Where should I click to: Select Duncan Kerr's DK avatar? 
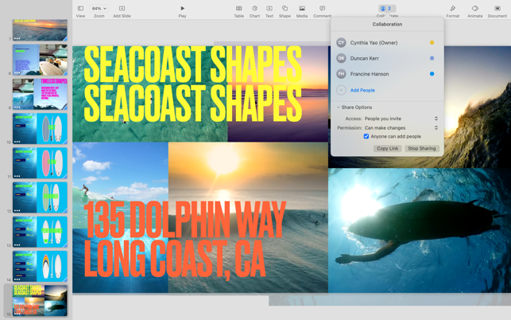click(x=341, y=58)
